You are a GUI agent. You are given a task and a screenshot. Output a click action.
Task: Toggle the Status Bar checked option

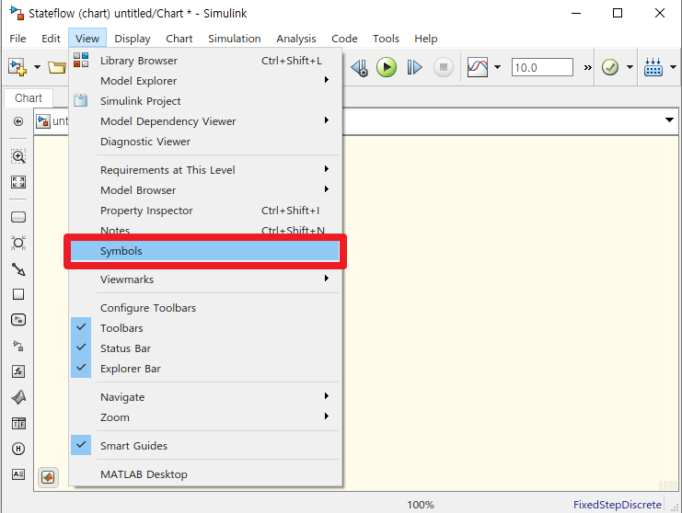(x=205, y=348)
